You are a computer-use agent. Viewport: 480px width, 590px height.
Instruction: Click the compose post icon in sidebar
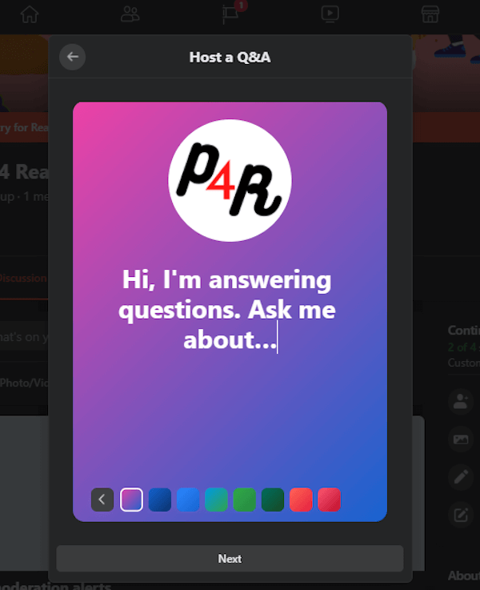point(461,515)
